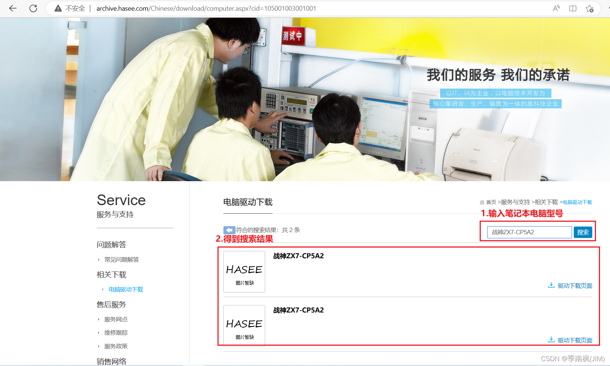Viewport: 610px width, 366px height.
Task: Go back using the browser back arrow
Action: [13, 8]
